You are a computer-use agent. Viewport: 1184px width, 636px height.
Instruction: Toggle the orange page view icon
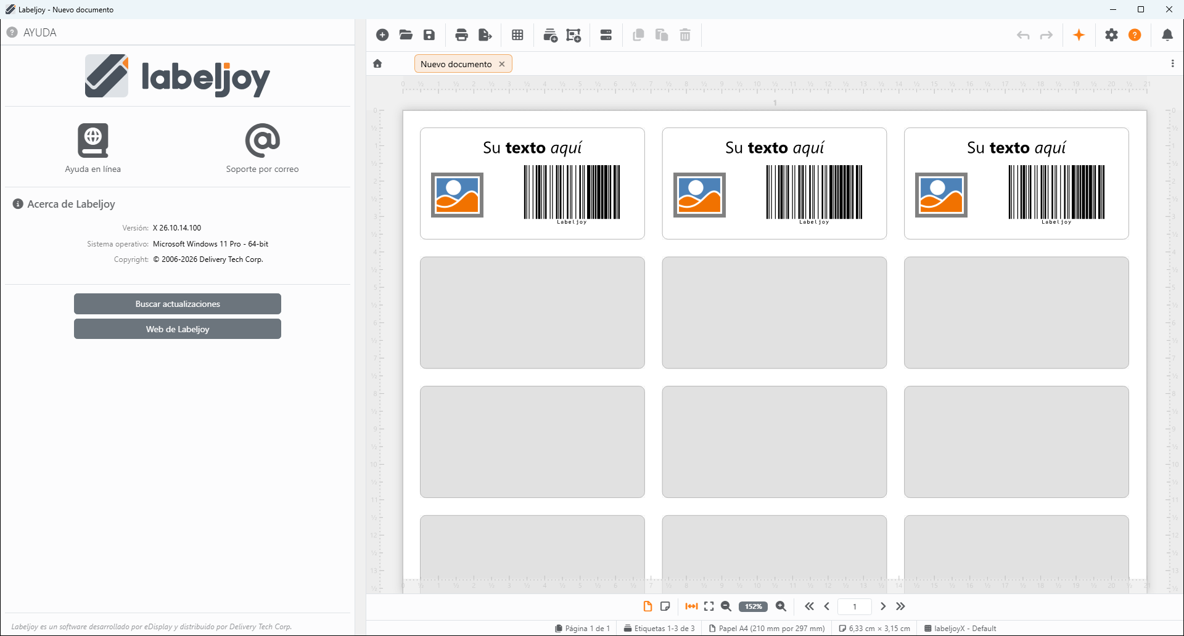[x=647, y=606]
